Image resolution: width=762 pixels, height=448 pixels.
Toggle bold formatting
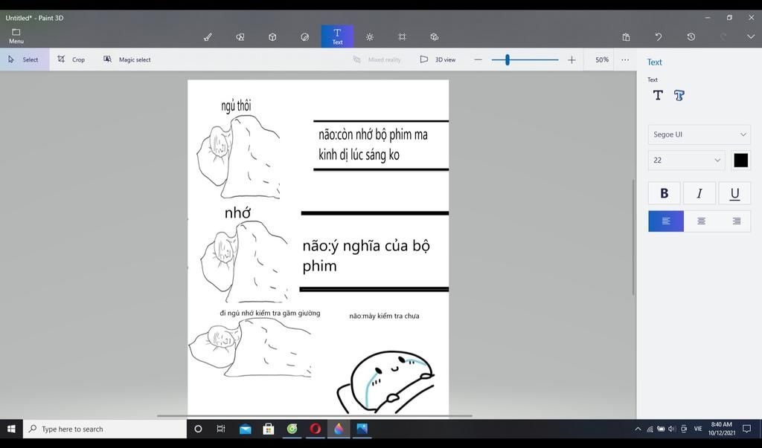(665, 193)
